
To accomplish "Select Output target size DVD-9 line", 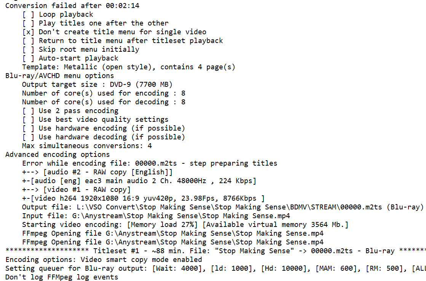I will tap(97, 85).
